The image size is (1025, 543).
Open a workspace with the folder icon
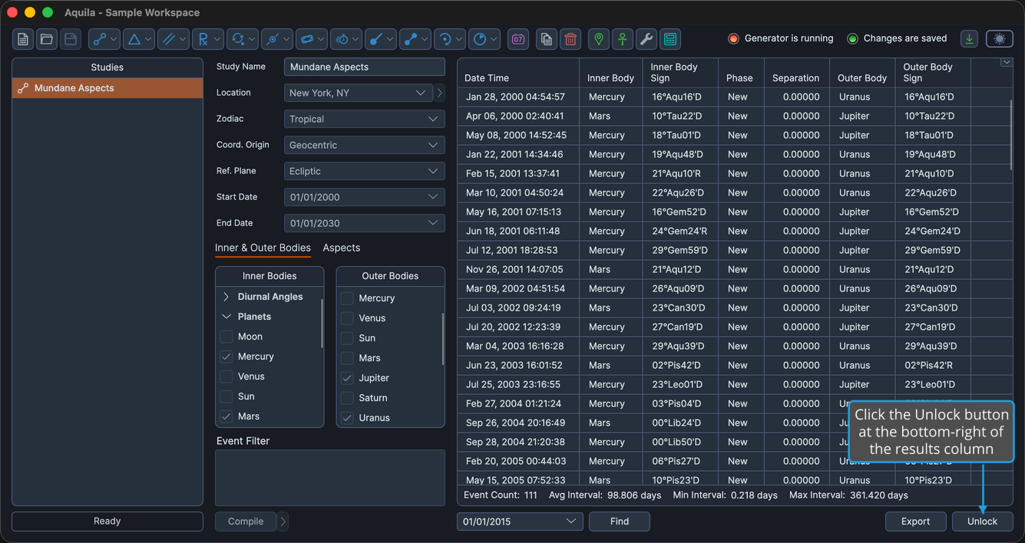tap(47, 39)
